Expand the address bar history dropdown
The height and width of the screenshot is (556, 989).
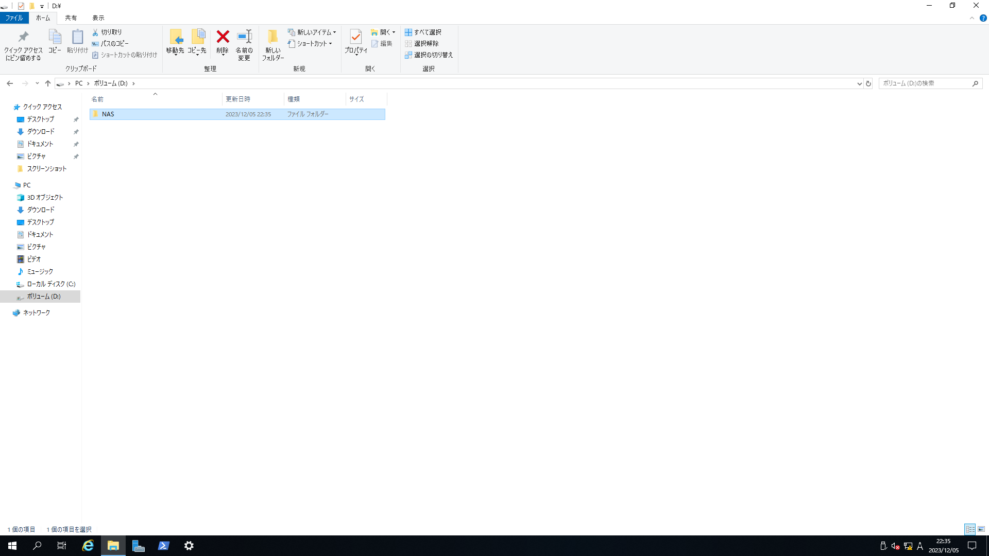(x=859, y=83)
